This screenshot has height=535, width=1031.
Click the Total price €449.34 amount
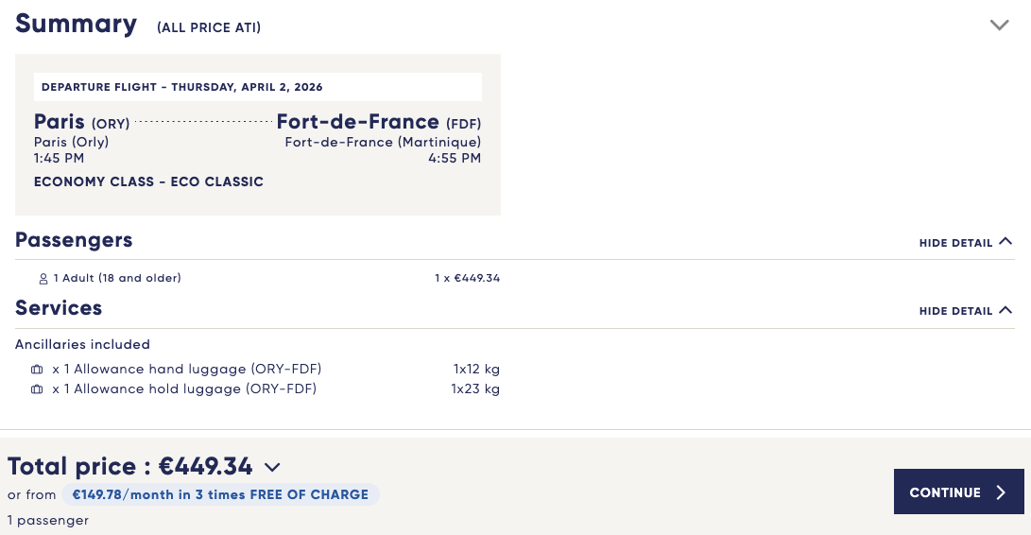point(206,467)
